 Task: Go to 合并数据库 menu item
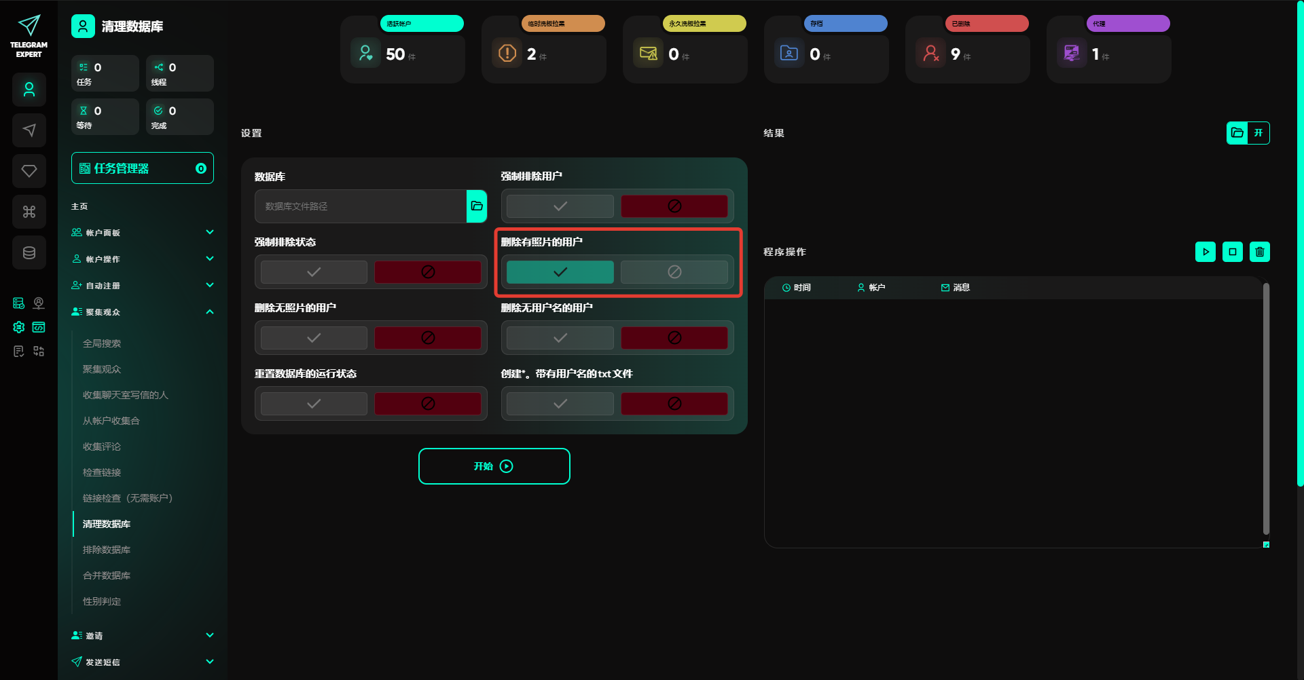tap(107, 575)
